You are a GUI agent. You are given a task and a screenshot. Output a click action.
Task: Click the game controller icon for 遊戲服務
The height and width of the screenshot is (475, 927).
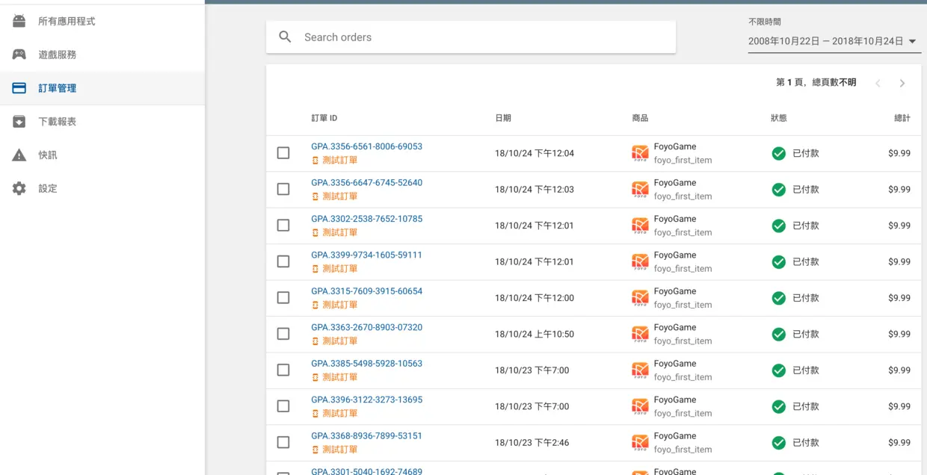tap(19, 55)
